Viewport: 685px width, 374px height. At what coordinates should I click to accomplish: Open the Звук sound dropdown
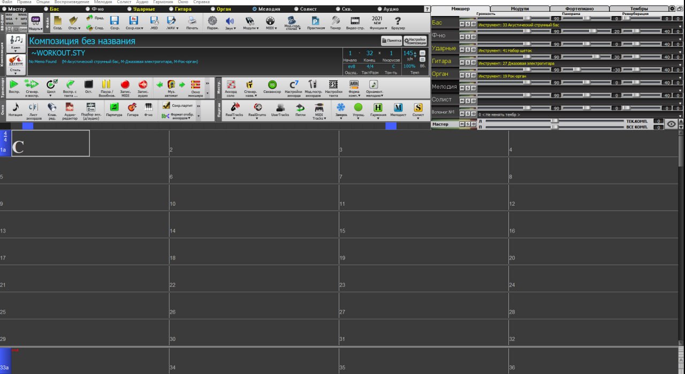click(x=230, y=22)
